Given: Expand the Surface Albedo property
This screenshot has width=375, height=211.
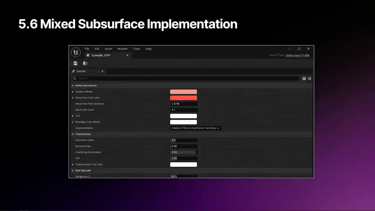Looking at the screenshot, I should 73,92.
